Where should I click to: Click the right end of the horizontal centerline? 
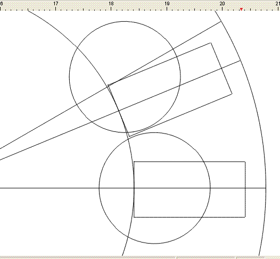tap(266, 188)
